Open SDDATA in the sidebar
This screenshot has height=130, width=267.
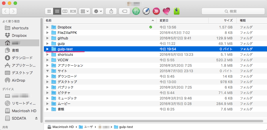click(x=19, y=118)
